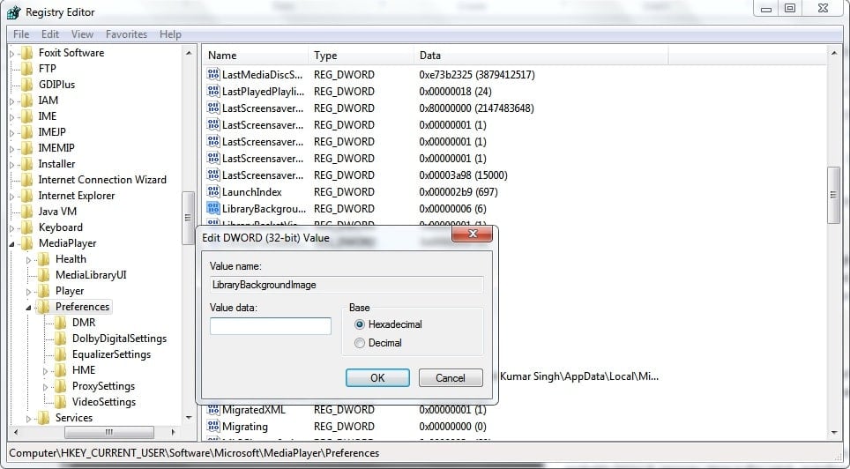Expand the Internet Explorer key

[12, 197]
